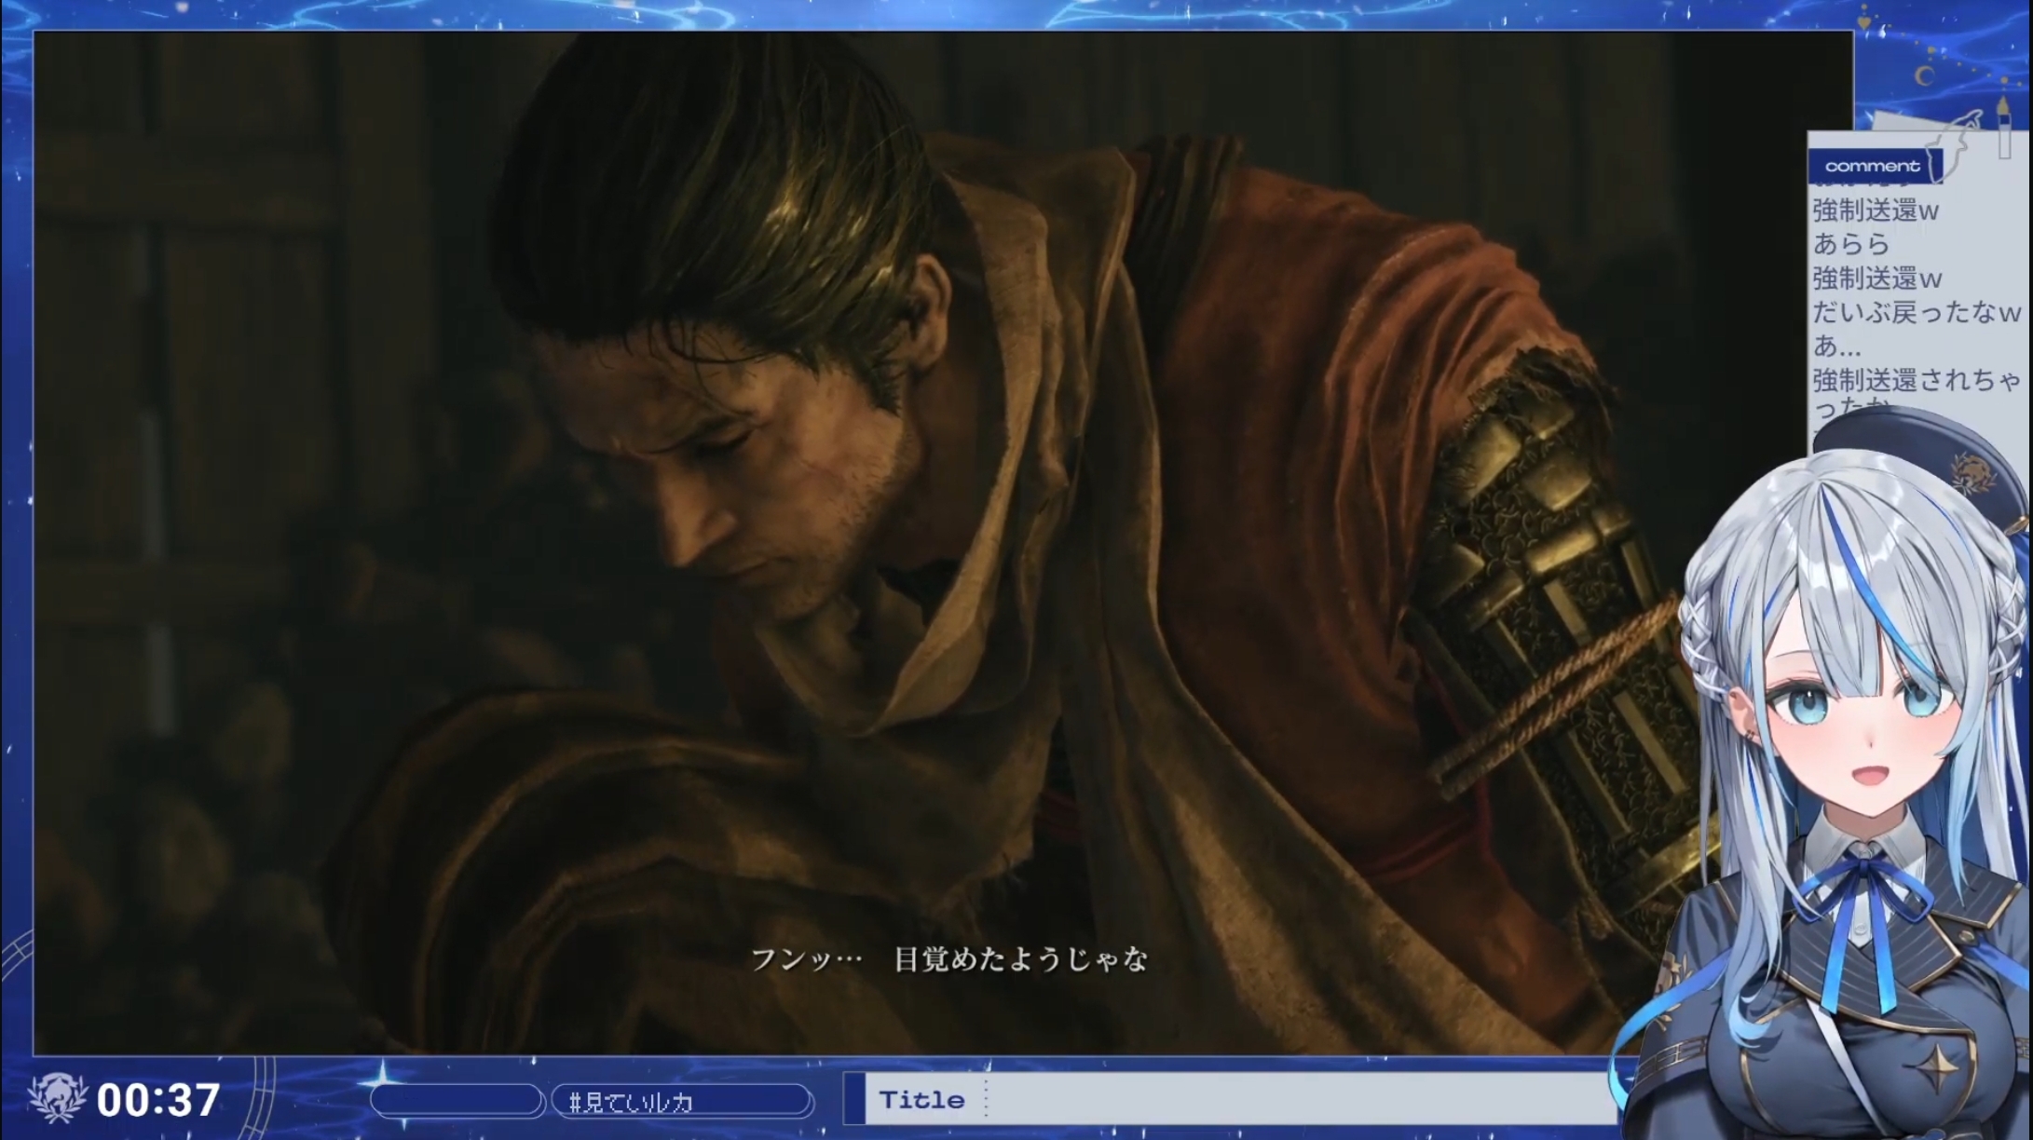Click the 強制送還w comment above あらら

pyautogui.click(x=1876, y=210)
